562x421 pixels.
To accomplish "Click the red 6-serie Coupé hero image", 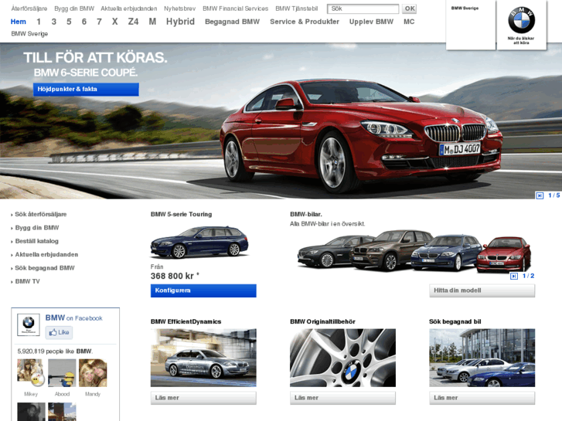I will point(360,136).
